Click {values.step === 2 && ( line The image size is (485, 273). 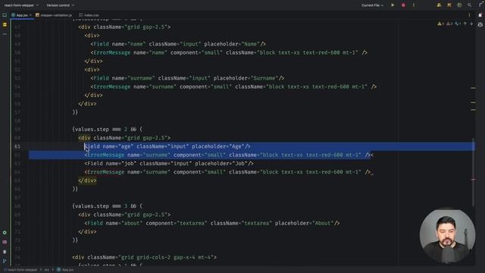(108, 130)
